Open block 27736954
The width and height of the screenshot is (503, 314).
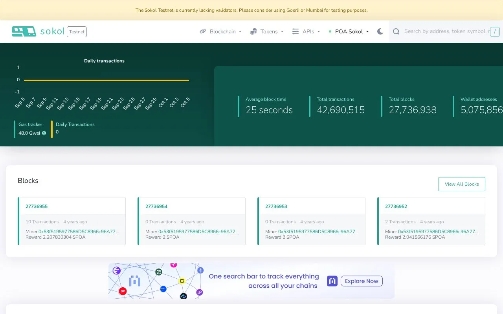pos(156,206)
